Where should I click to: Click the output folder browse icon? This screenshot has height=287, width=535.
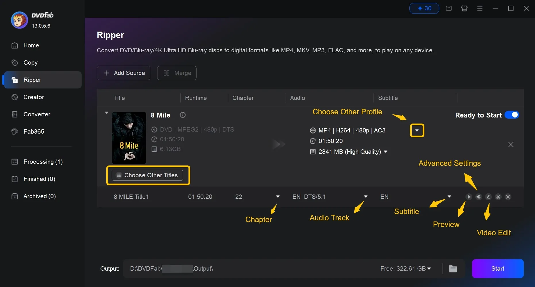(x=453, y=269)
